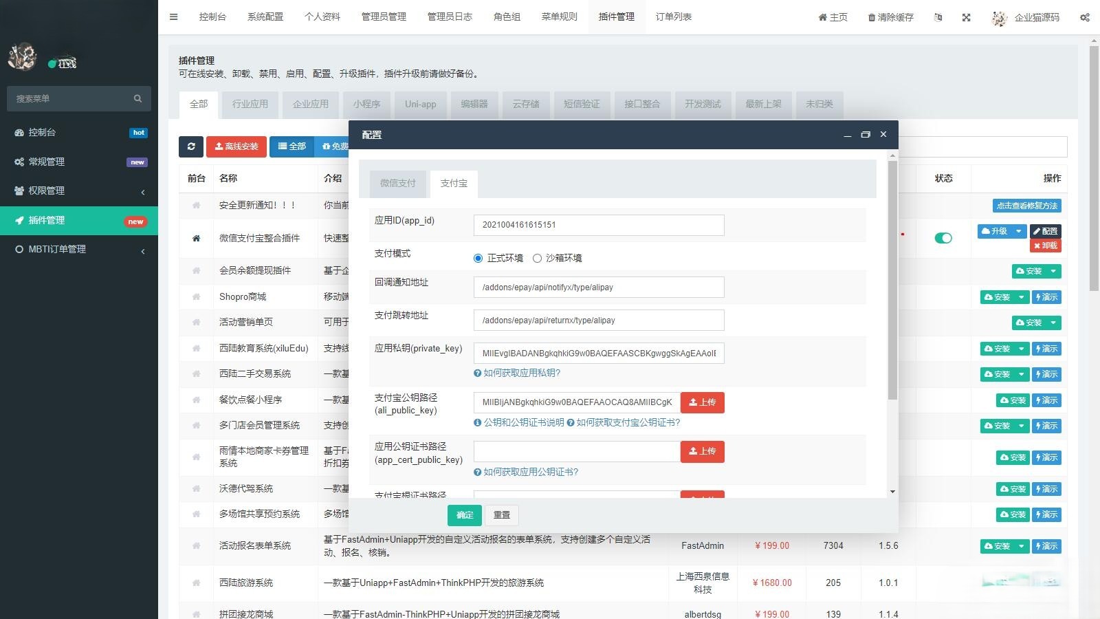The image size is (1100, 619).
Task: Open 安装 dropdown arrow for 西陆教育系统
Action: [1022, 349]
